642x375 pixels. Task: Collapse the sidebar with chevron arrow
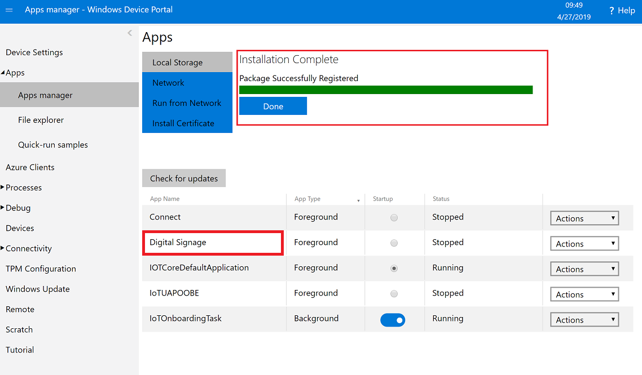(130, 33)
